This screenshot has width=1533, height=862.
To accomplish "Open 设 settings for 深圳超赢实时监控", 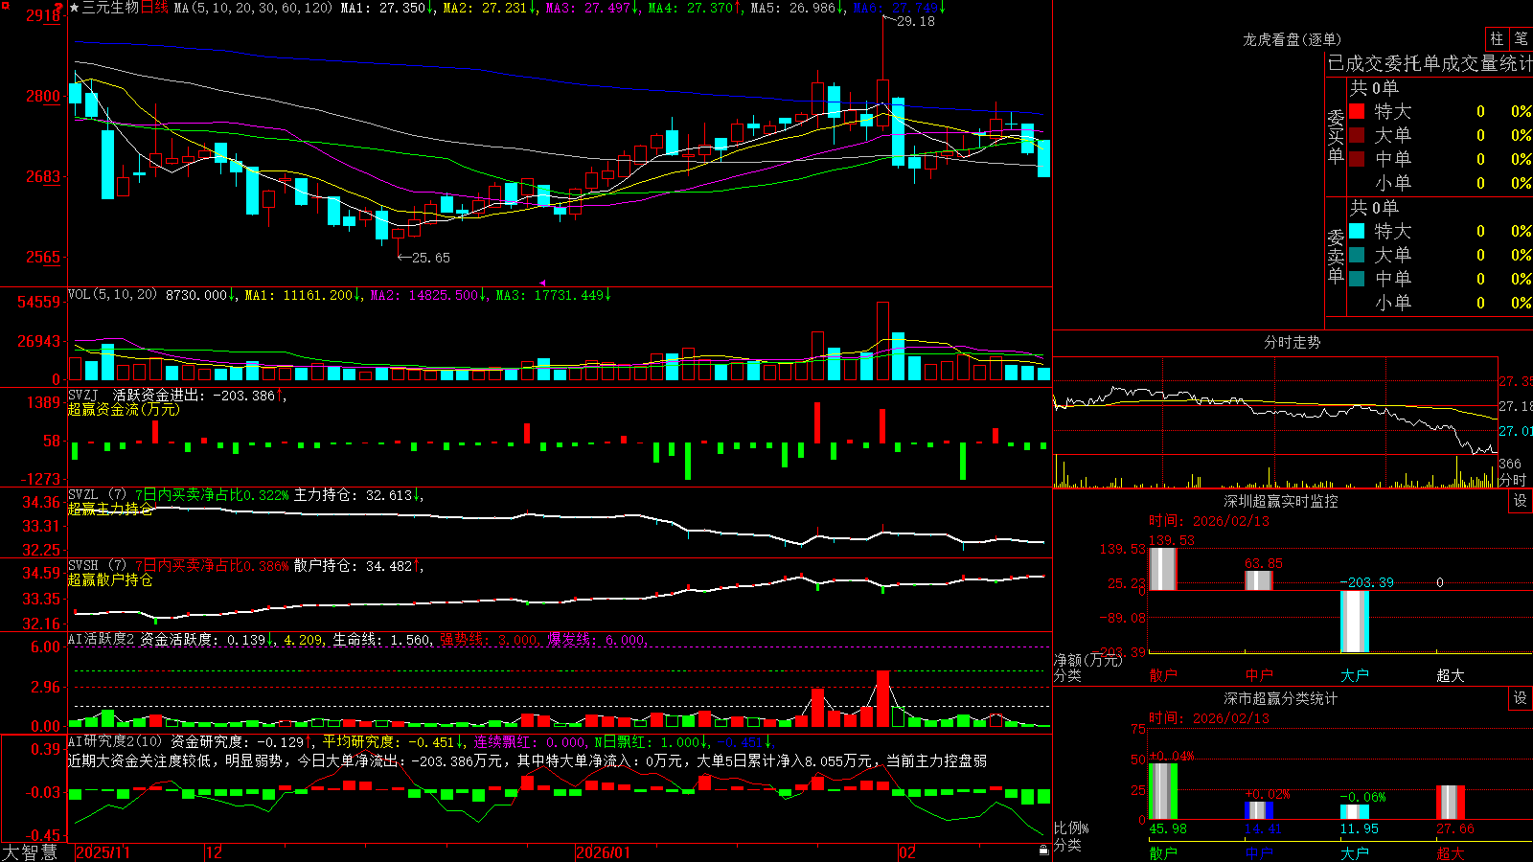I will point(1521,501).
